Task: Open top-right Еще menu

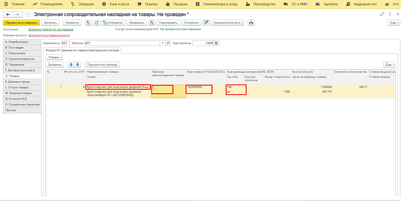Action: click(392, 23)
